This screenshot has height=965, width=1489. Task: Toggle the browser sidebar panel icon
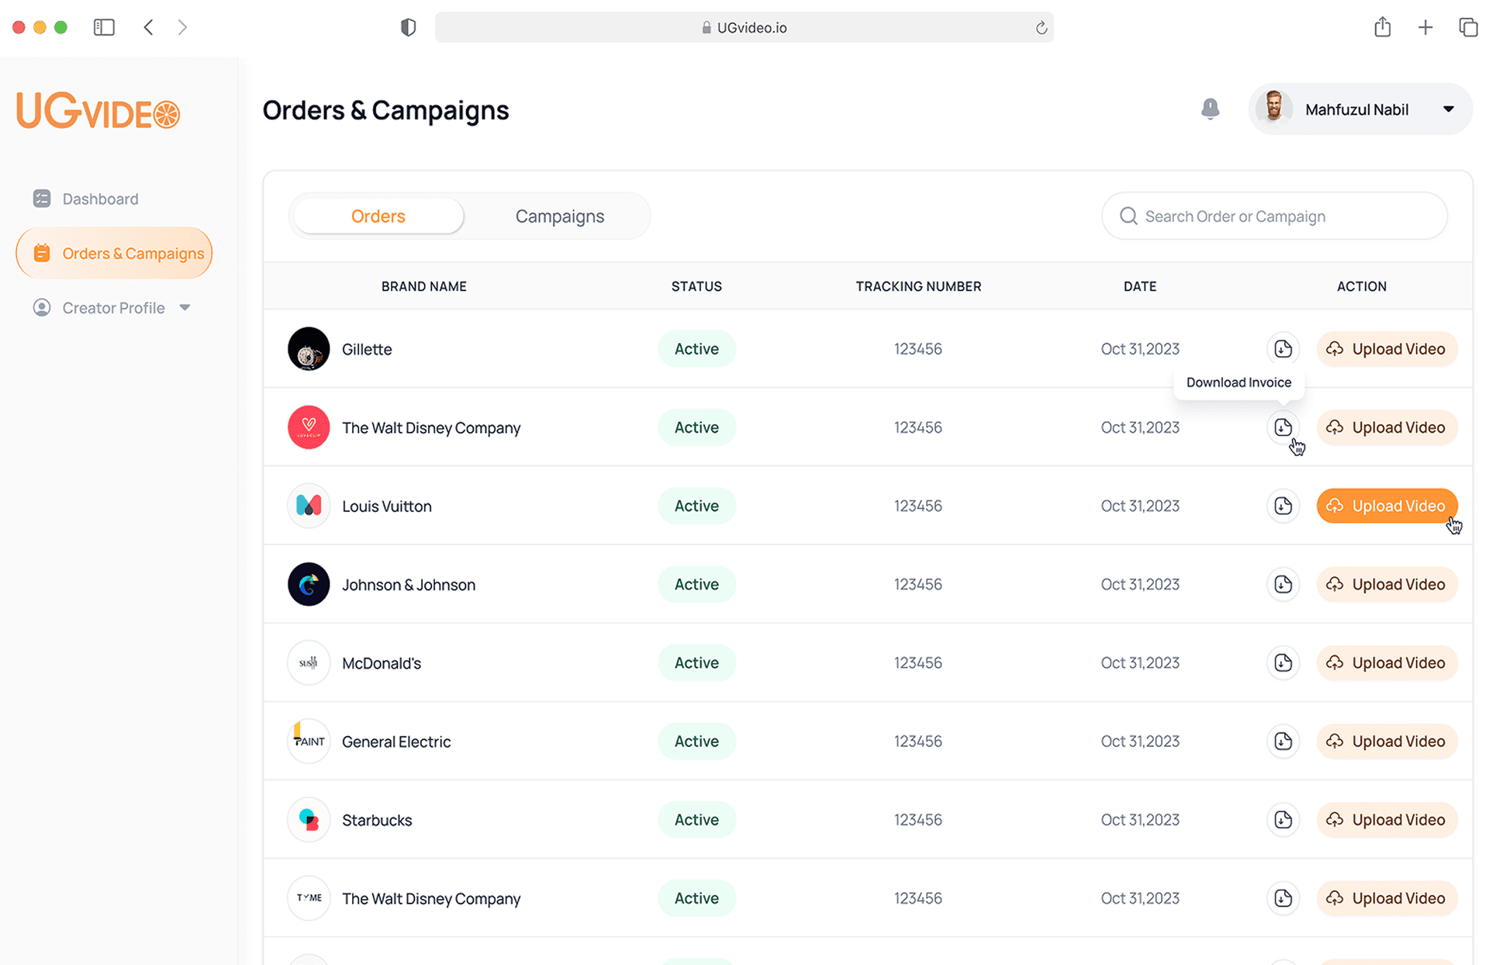104,28
